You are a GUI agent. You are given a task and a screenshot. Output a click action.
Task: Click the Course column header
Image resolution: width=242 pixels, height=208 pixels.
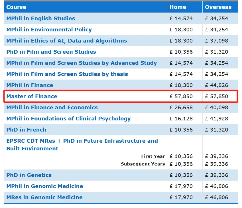tap(16, 7)
